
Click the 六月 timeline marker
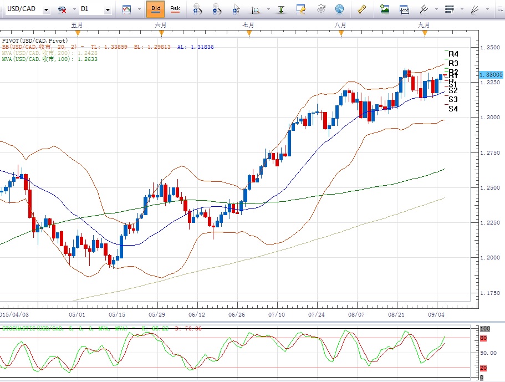(x=161, y=26)
